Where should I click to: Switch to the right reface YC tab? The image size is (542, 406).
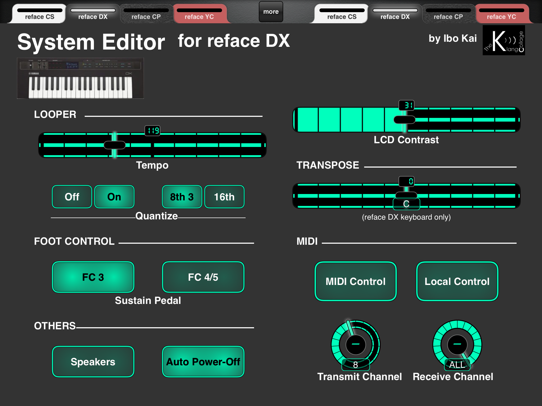pos(502,14)
